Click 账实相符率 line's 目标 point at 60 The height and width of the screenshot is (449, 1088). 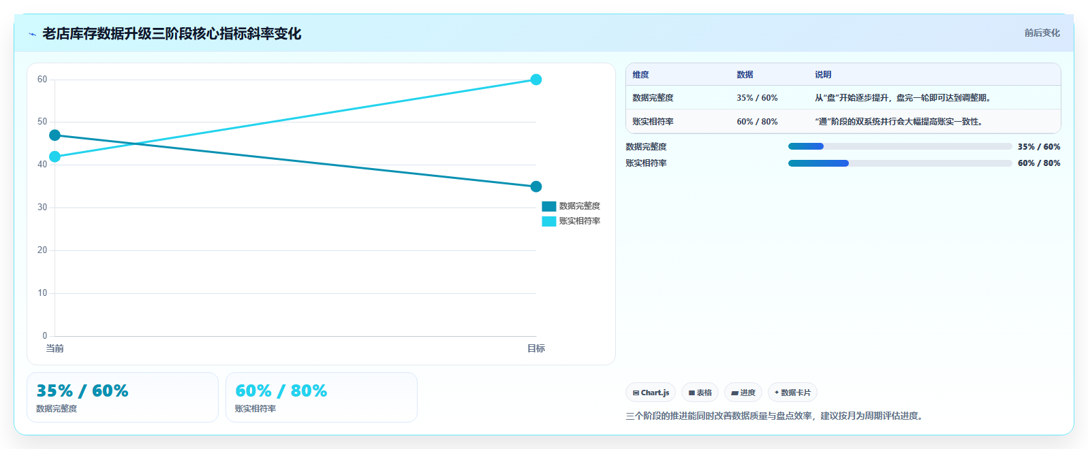click(x=536, y=80)
